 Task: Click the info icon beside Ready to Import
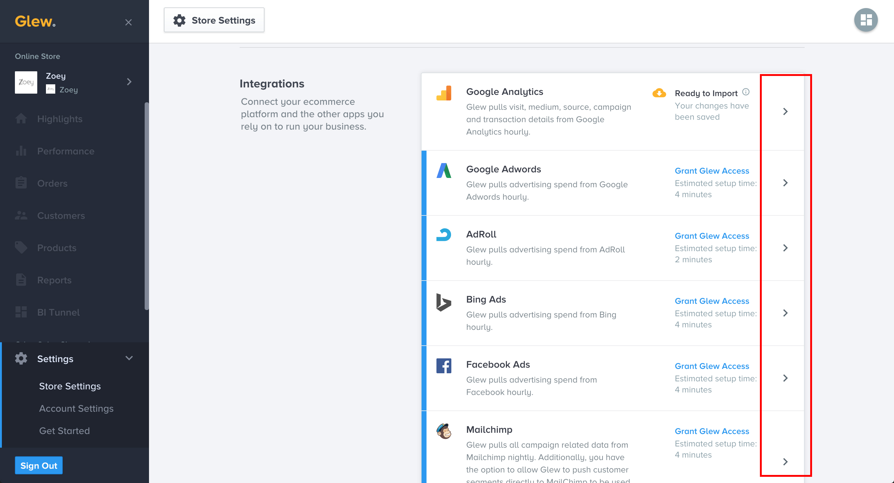coord(746,92)
